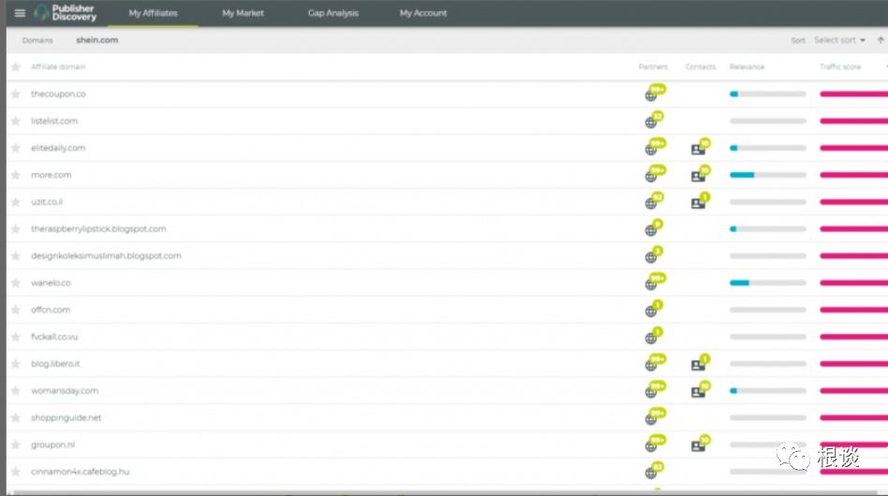
Task: Click the Domains breadcrumb
Action: [x=37, y=40]
